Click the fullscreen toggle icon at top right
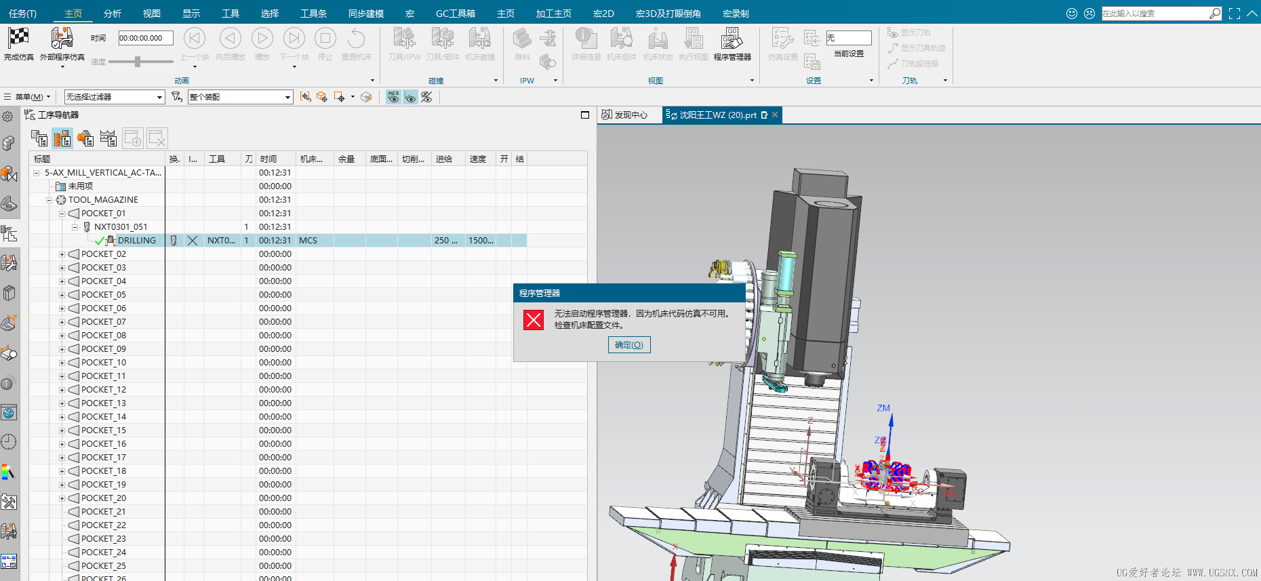 (1235, 14)
